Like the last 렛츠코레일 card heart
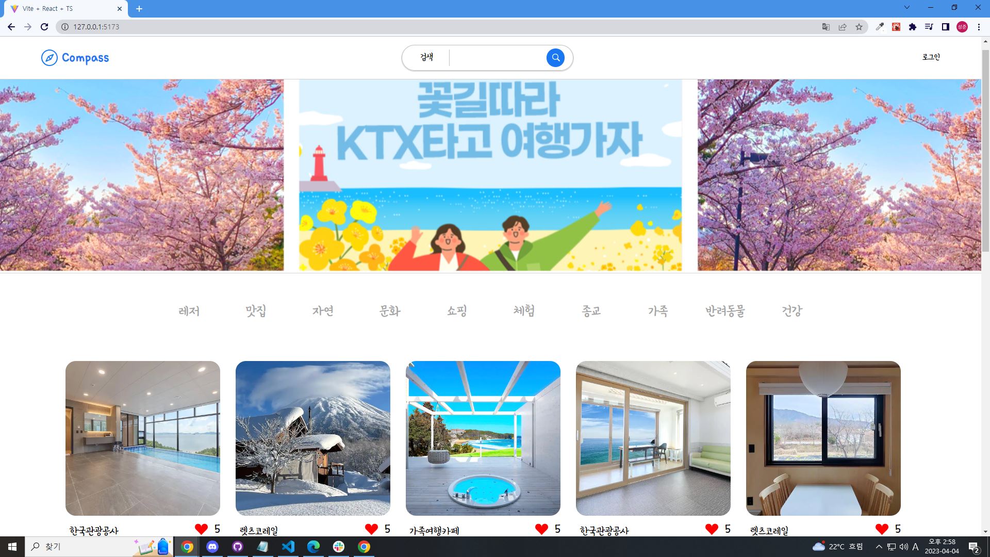Screen dimensions: 990x557 882,529
